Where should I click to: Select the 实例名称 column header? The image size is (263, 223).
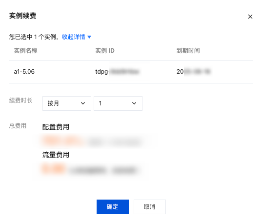[x=25, y=51]
